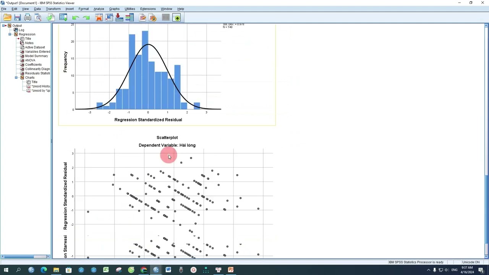Click the Print Preview magnifier icon
This screenshot has width=489, height=275.
click(38, 18)
